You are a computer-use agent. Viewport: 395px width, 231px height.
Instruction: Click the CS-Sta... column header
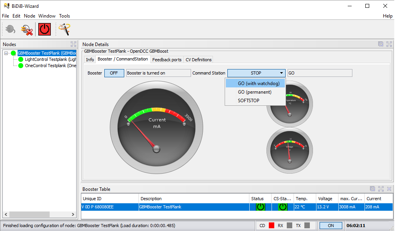click(282, 199)
